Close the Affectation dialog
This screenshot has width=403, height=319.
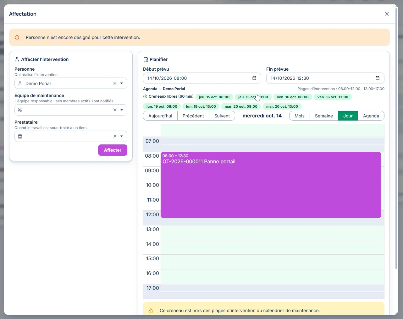pos(387,14)
